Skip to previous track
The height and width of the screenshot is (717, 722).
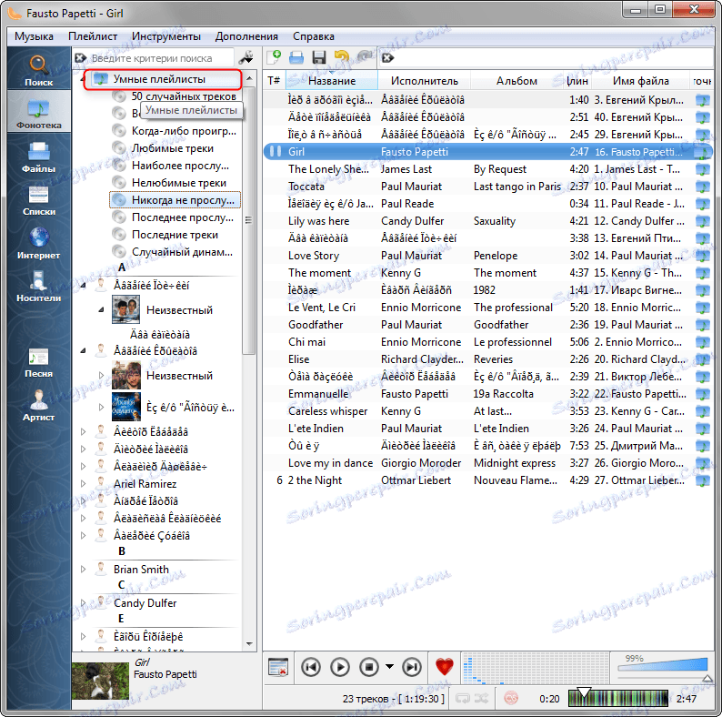click(311, 667)
